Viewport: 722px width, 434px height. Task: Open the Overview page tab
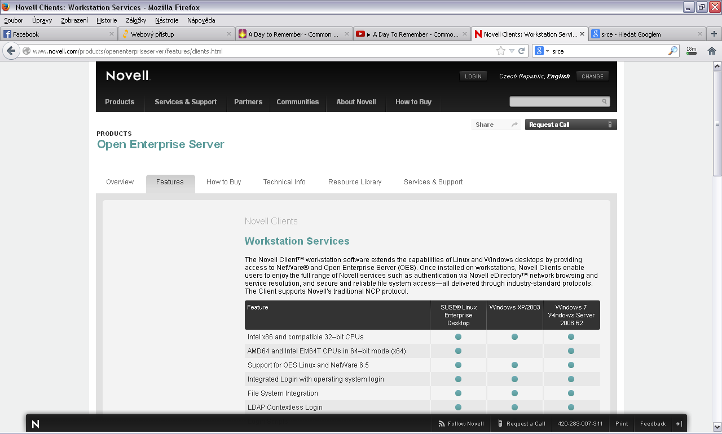[x=120, y=182]
